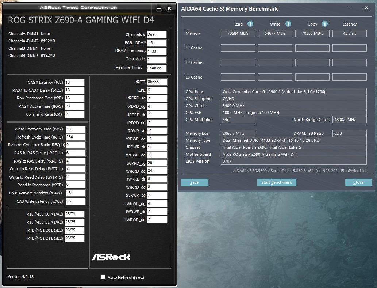
Task: Select the DRAM:FSB Ratio 62:3 field
Action: [x=350, y=133]
